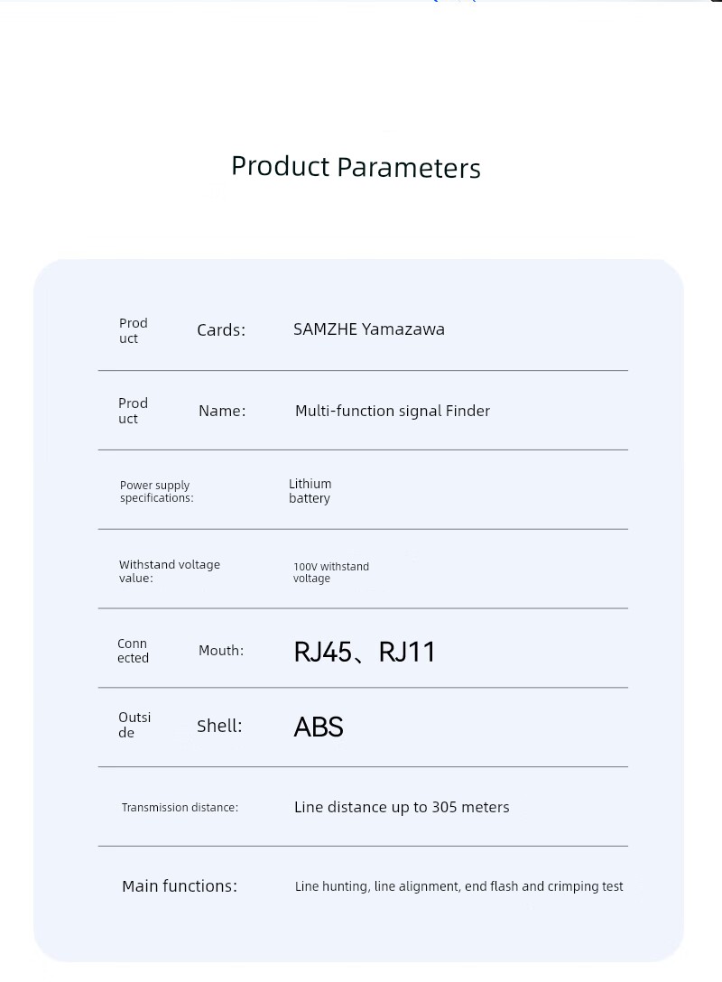Select Multi-function signal Finder text
722x982 pixels.
coord(392,411)
